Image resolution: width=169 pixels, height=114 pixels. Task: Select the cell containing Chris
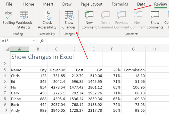coord(20,76)
